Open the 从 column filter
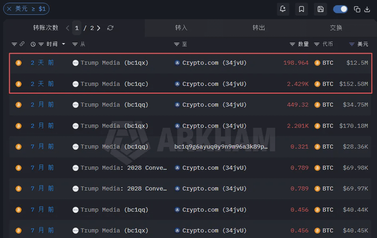 [x=75, y=44]
